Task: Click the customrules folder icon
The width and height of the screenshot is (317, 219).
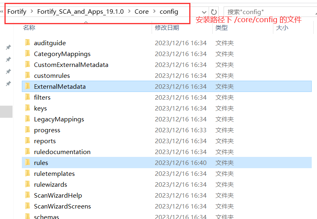Action: (x=27, y=75)
